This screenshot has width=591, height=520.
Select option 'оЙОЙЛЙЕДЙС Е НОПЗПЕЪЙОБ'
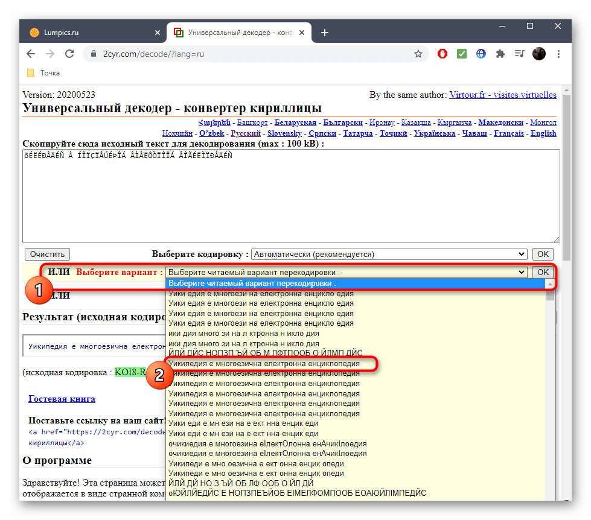coord(356,493)
